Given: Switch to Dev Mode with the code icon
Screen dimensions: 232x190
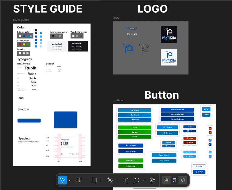Looking at the screenshot, I should point(183,180).
